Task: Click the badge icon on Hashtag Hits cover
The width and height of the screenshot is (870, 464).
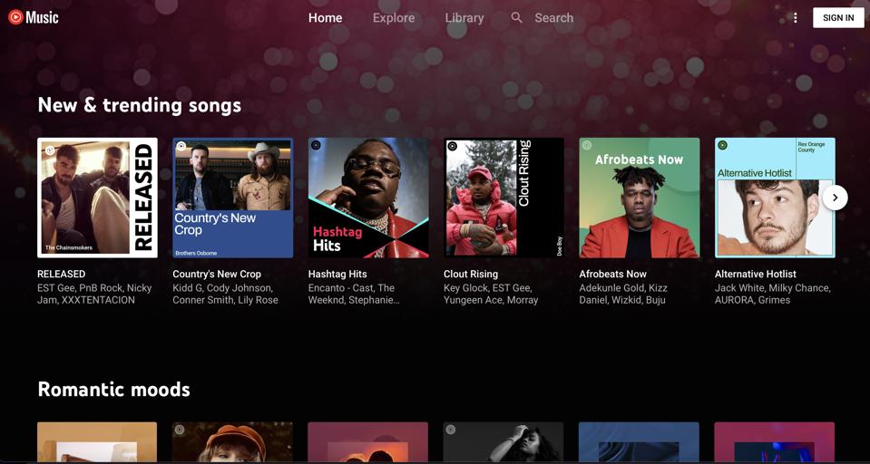Action: click(316, 146)
